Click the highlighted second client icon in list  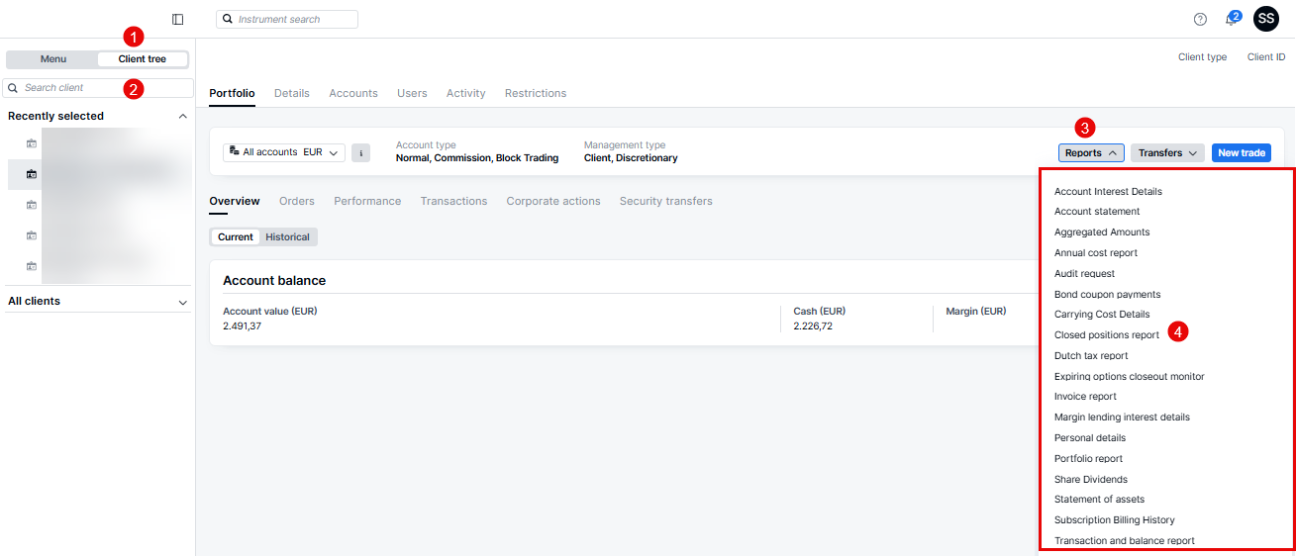click(x=32, y=174)
